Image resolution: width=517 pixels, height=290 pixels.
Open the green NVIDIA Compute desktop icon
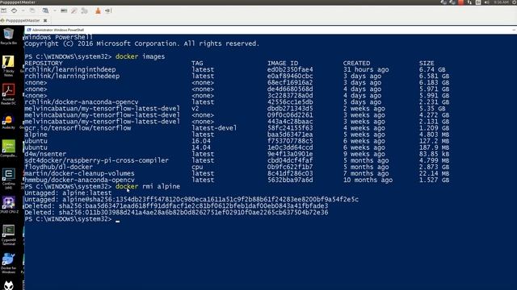tap(9, 148)
